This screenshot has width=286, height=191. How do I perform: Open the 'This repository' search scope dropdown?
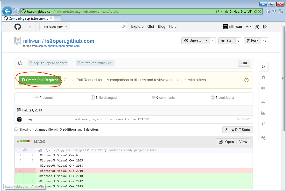tap(55, 27)
